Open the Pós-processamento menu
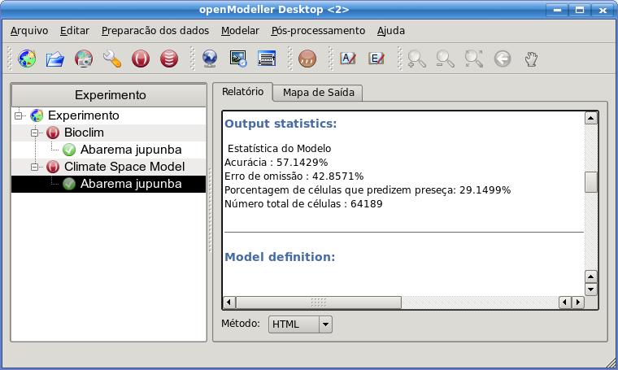The image size is (618, 370). point(318,31)
